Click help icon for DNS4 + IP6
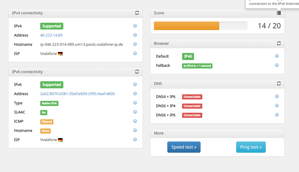Screen dimensions: 299x172 (277, 96)
